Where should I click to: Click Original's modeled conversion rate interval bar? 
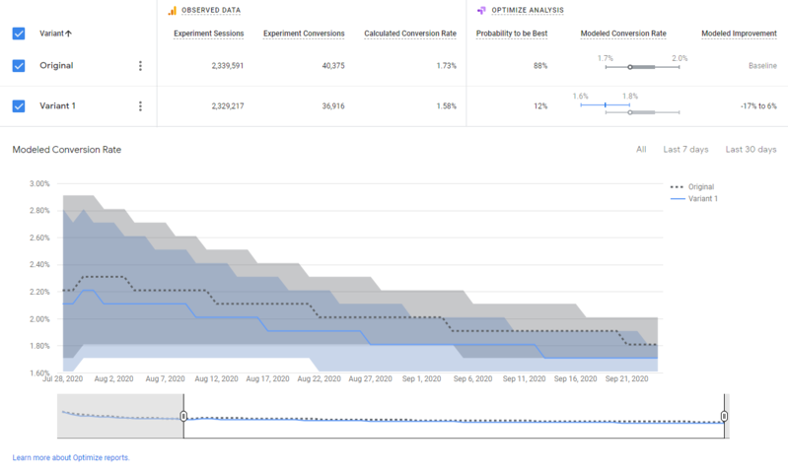tap(640, 67)
